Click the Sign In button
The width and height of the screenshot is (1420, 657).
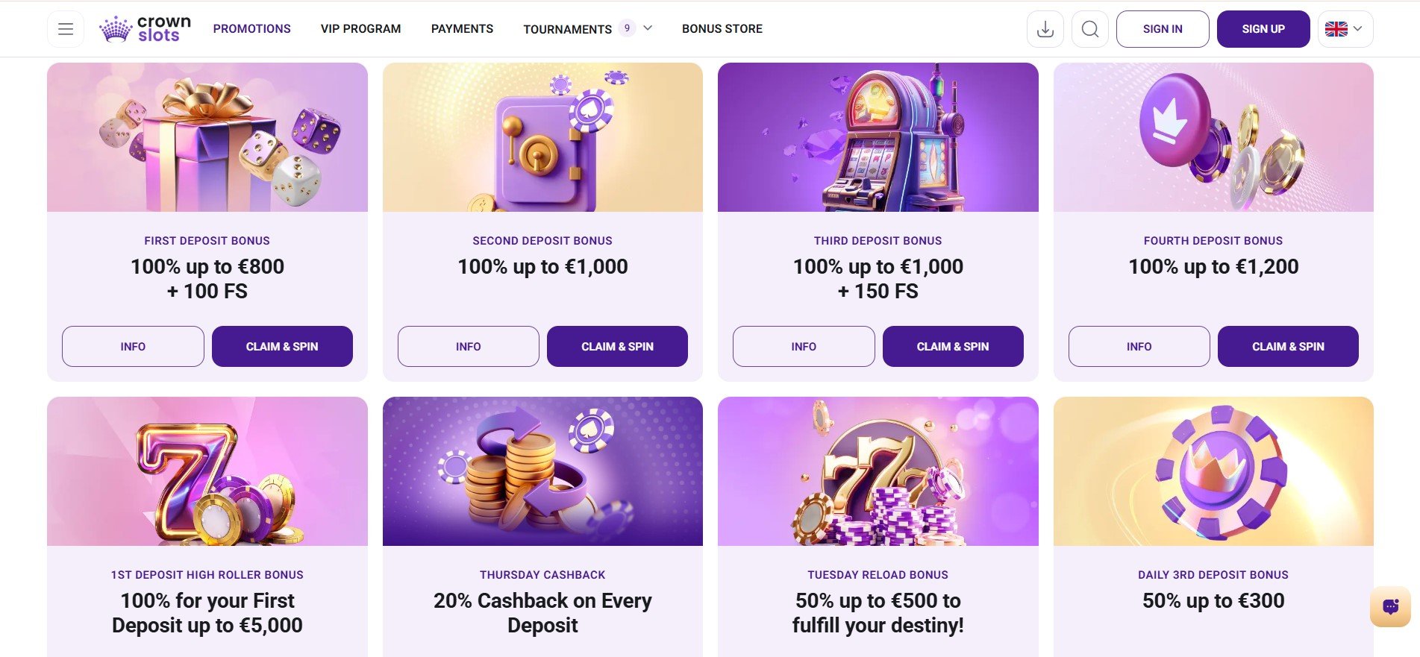pyautogui.click(x=1163, y=29)
